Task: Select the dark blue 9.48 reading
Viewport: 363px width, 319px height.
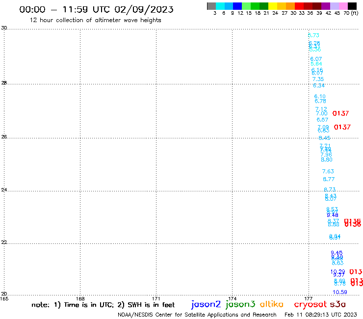Action: pyautogui.click(x=333, y=215)
